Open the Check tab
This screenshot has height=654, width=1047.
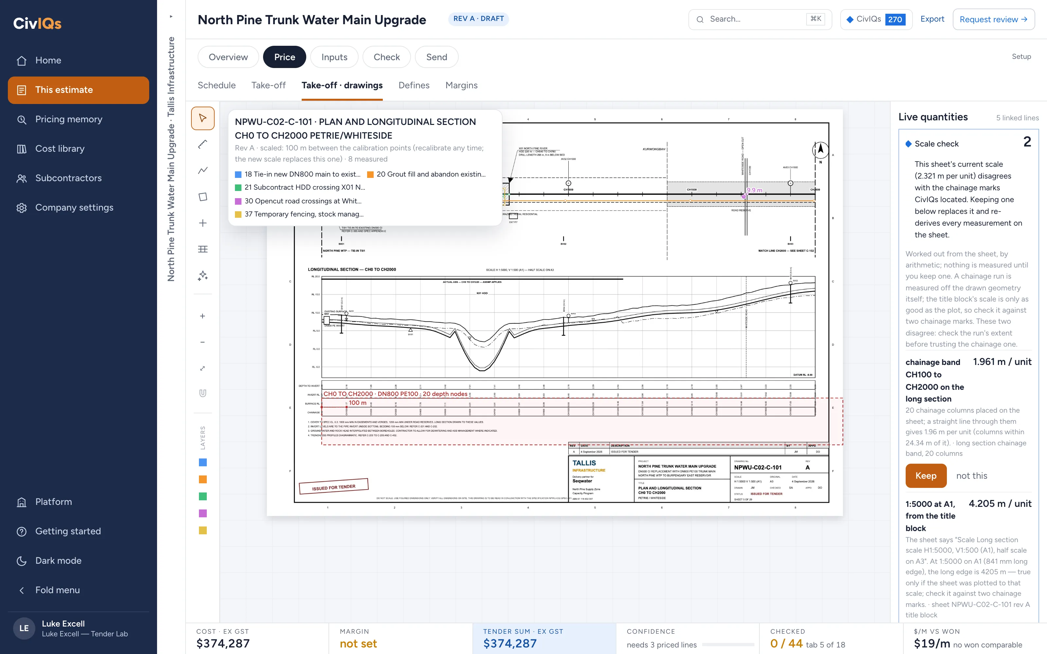tap(386, 57)
